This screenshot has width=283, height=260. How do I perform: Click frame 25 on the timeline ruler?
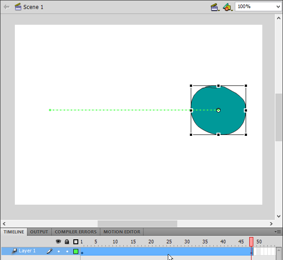pyautogui.click(x=168, y=242)
